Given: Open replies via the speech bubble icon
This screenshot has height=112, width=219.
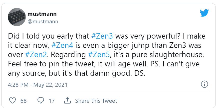Looking at the screenshot, I should pos(41,100).
